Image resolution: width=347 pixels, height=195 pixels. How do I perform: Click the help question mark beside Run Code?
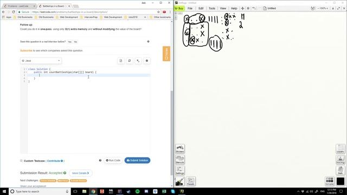[100, 160]
